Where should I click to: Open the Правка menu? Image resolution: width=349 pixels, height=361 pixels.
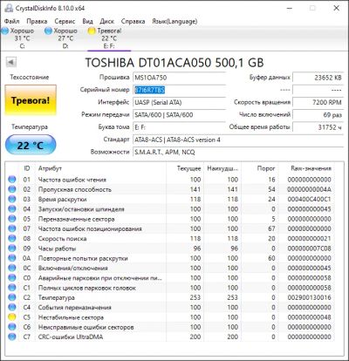coord(37,21)
